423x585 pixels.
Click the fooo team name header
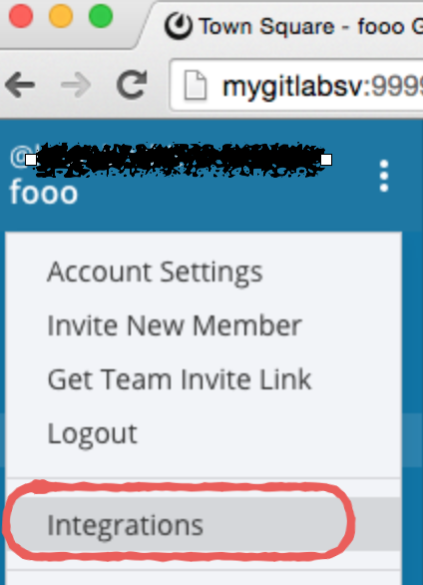tap(44, 192)
